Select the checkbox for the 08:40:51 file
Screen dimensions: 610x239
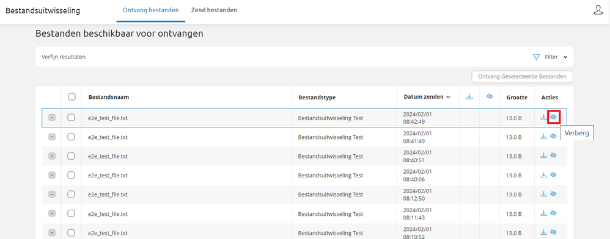(71, 155)
